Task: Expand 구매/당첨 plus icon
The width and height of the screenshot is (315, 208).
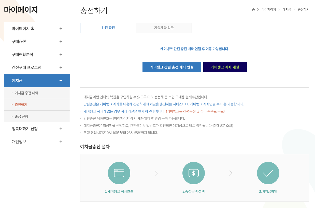Action: point(61,42)
